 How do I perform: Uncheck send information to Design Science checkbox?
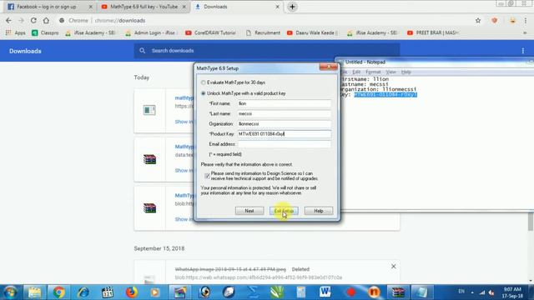pos(207,176)
